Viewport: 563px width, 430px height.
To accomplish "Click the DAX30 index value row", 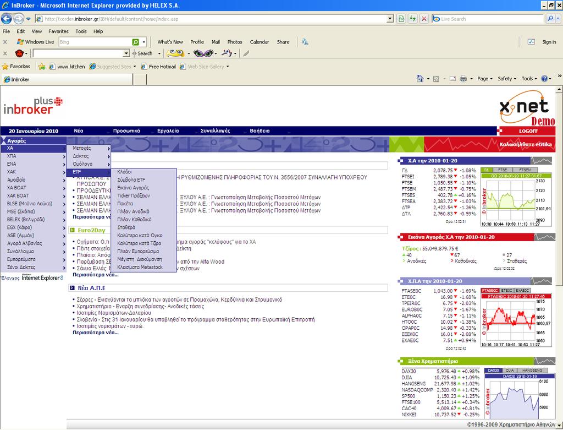I will tap(440, 372).
